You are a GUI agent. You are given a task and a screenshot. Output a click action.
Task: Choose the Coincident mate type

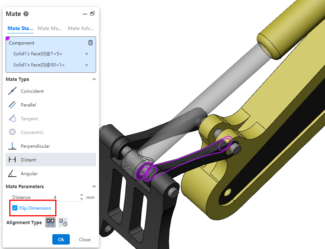tap(51, 91)
